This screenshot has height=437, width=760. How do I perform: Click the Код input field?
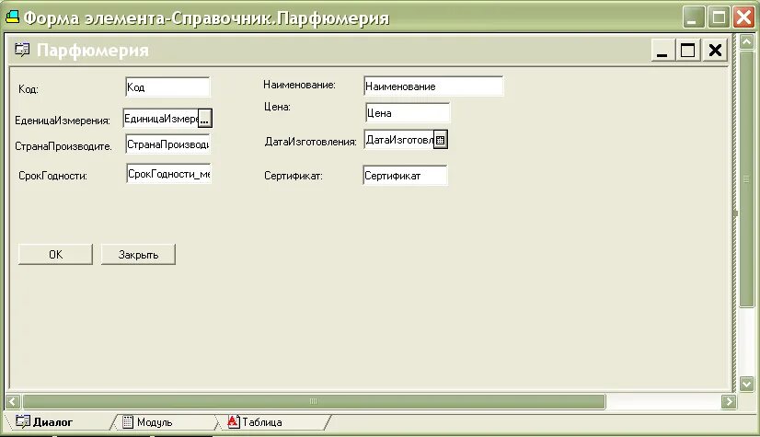pos(167,87)
